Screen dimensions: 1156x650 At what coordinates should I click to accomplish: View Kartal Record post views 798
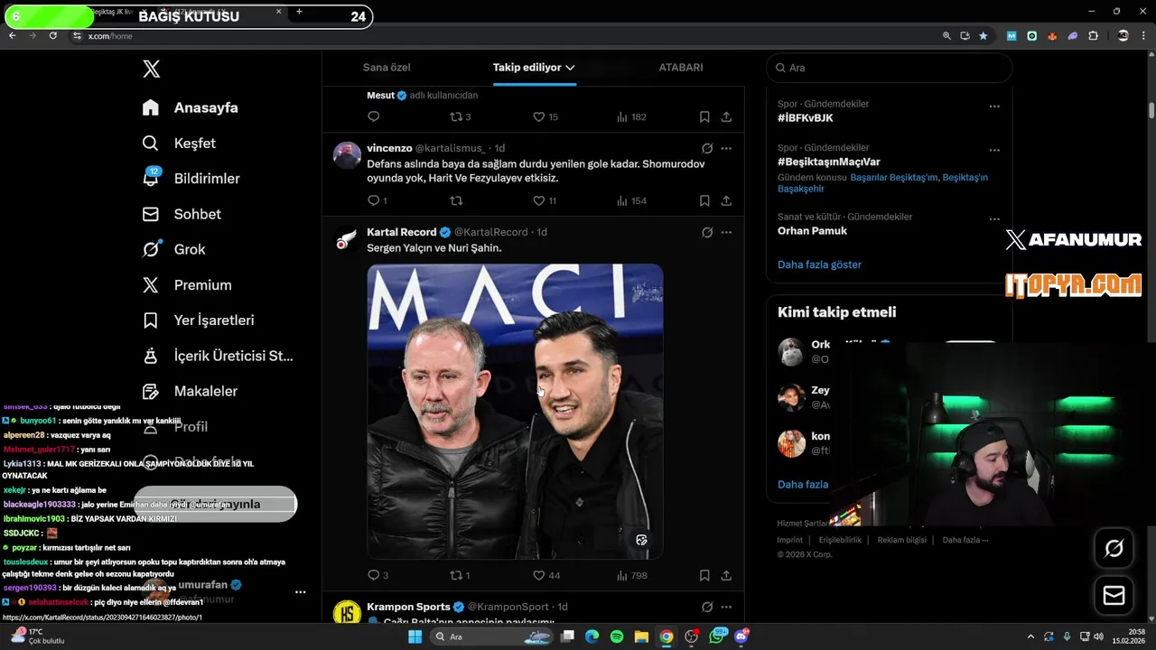pos(632,575)
